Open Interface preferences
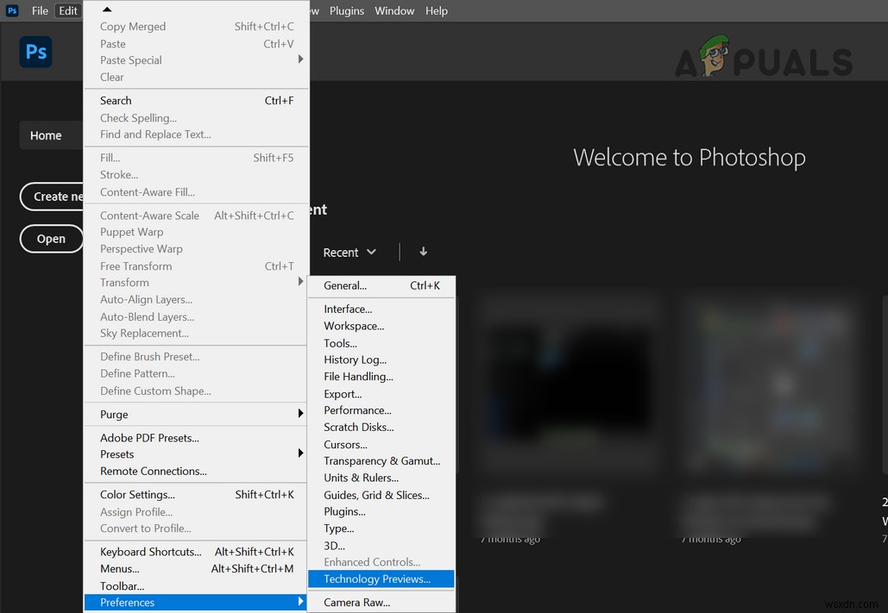Image resolution: width=888 pixels, height=613 pixels. pyautogui.click(x=381, y=309)
